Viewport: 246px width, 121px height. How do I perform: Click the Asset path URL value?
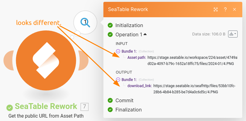click(x=193, y=61)
